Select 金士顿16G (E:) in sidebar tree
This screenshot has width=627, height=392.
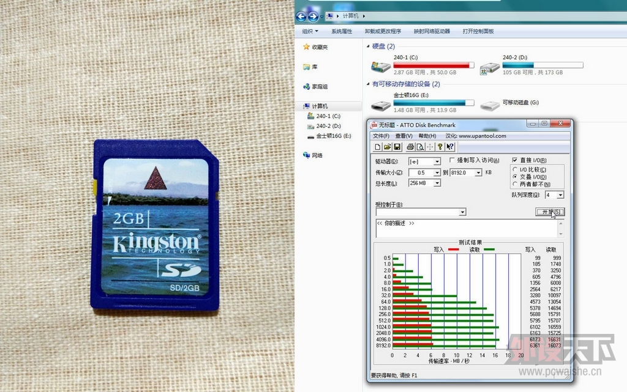click(329, 136)
